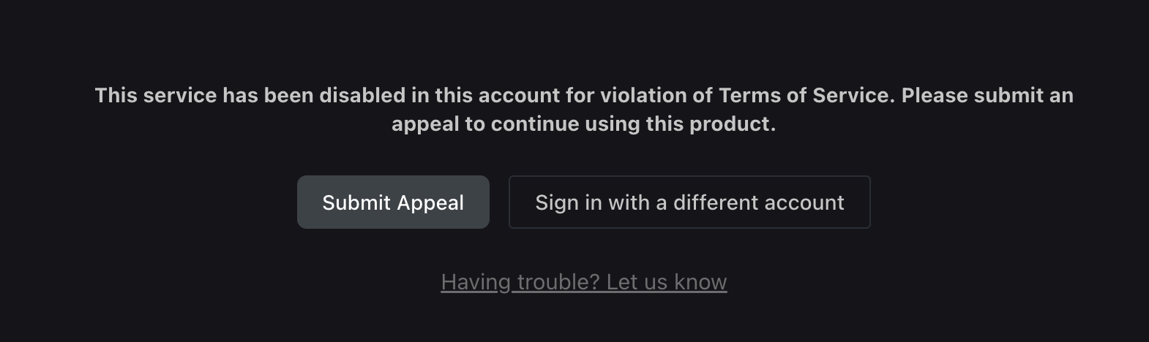Choose Sign in with a different account
Screen dimensions: 1149x342
point(689,202)
